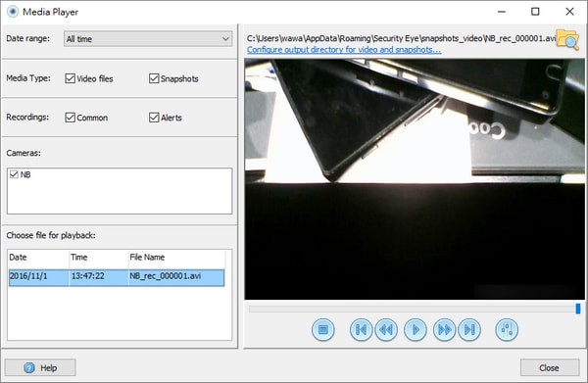Uncheck the Video files checkbox
Screen dimensions: 588x383
pyautogui.click(x=71, y=78)
